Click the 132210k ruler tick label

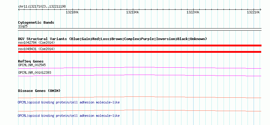click(253, 12)
